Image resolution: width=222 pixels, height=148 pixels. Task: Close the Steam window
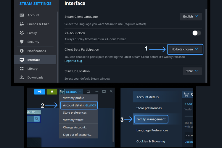tap(111, 91)
